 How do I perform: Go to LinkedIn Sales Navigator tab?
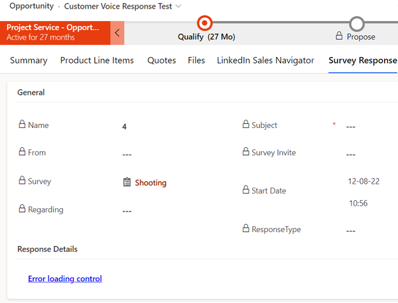pyautogui.click(x=265, y=60)
